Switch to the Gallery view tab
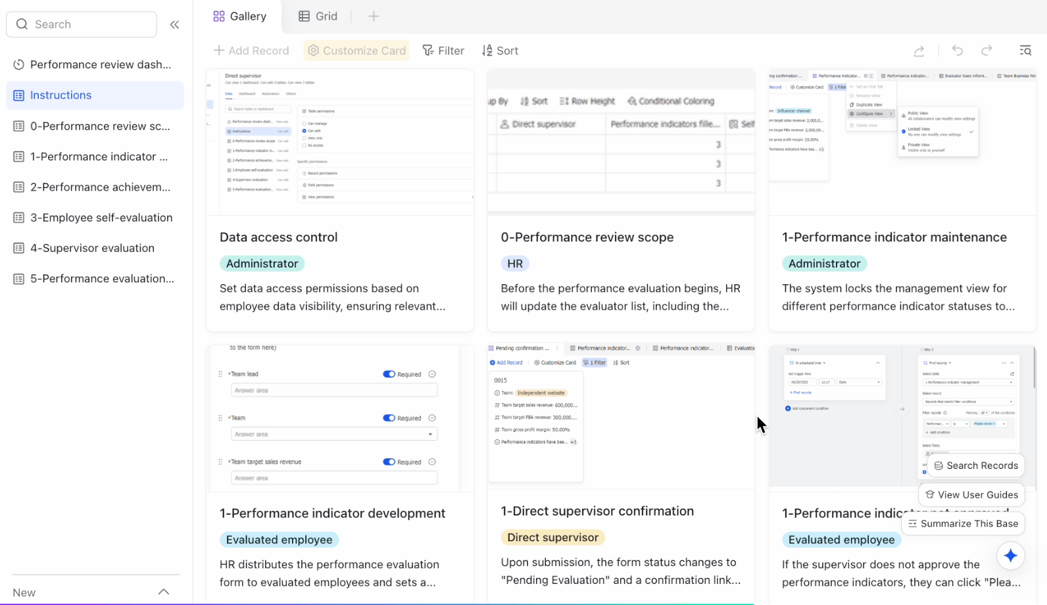 (x=240, y=16)
